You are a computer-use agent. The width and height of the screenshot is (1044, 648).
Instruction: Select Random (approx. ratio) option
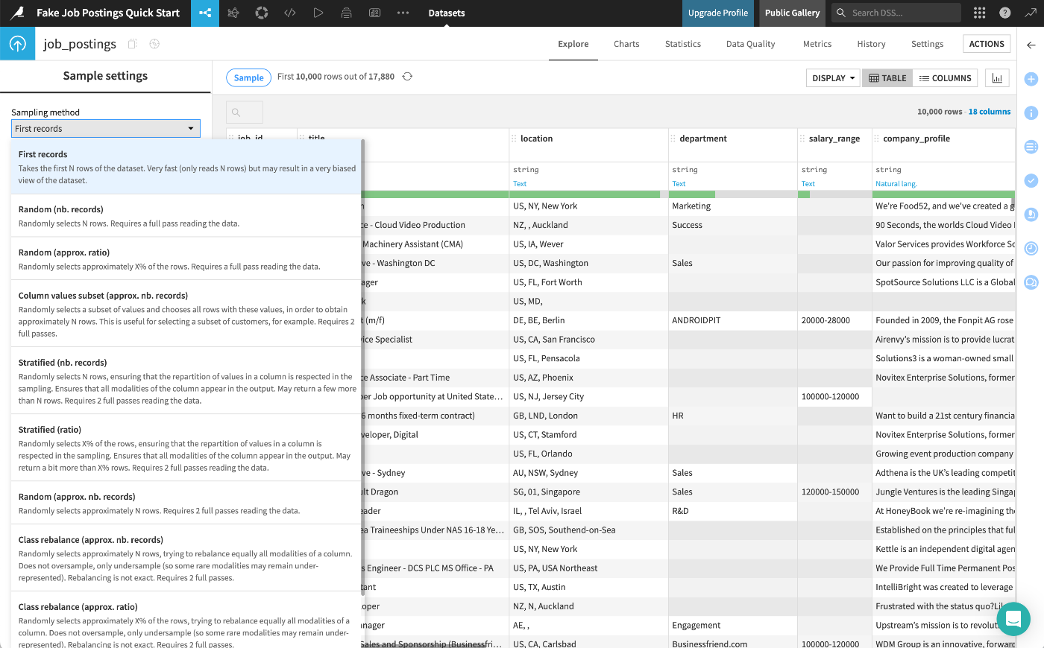186,259
